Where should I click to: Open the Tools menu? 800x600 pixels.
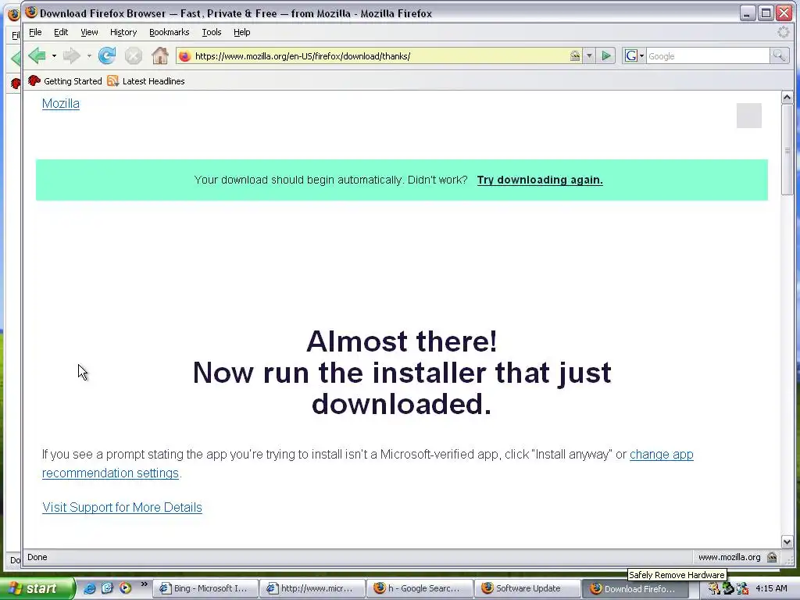tap(212, 32)
